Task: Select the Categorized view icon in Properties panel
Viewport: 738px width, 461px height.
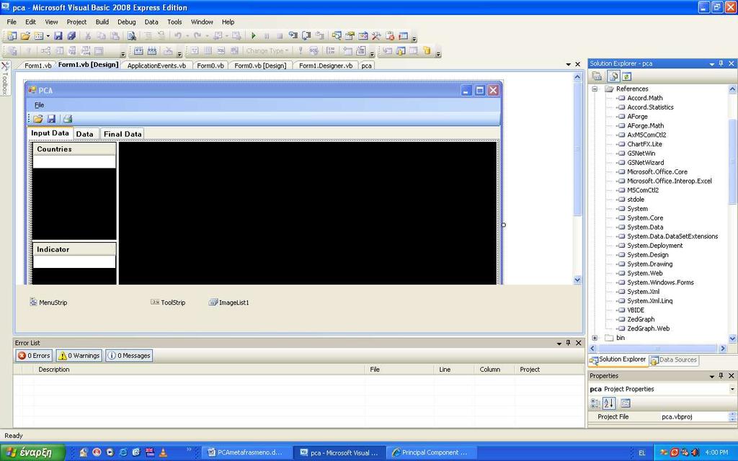Action: [x=595, y=403]
